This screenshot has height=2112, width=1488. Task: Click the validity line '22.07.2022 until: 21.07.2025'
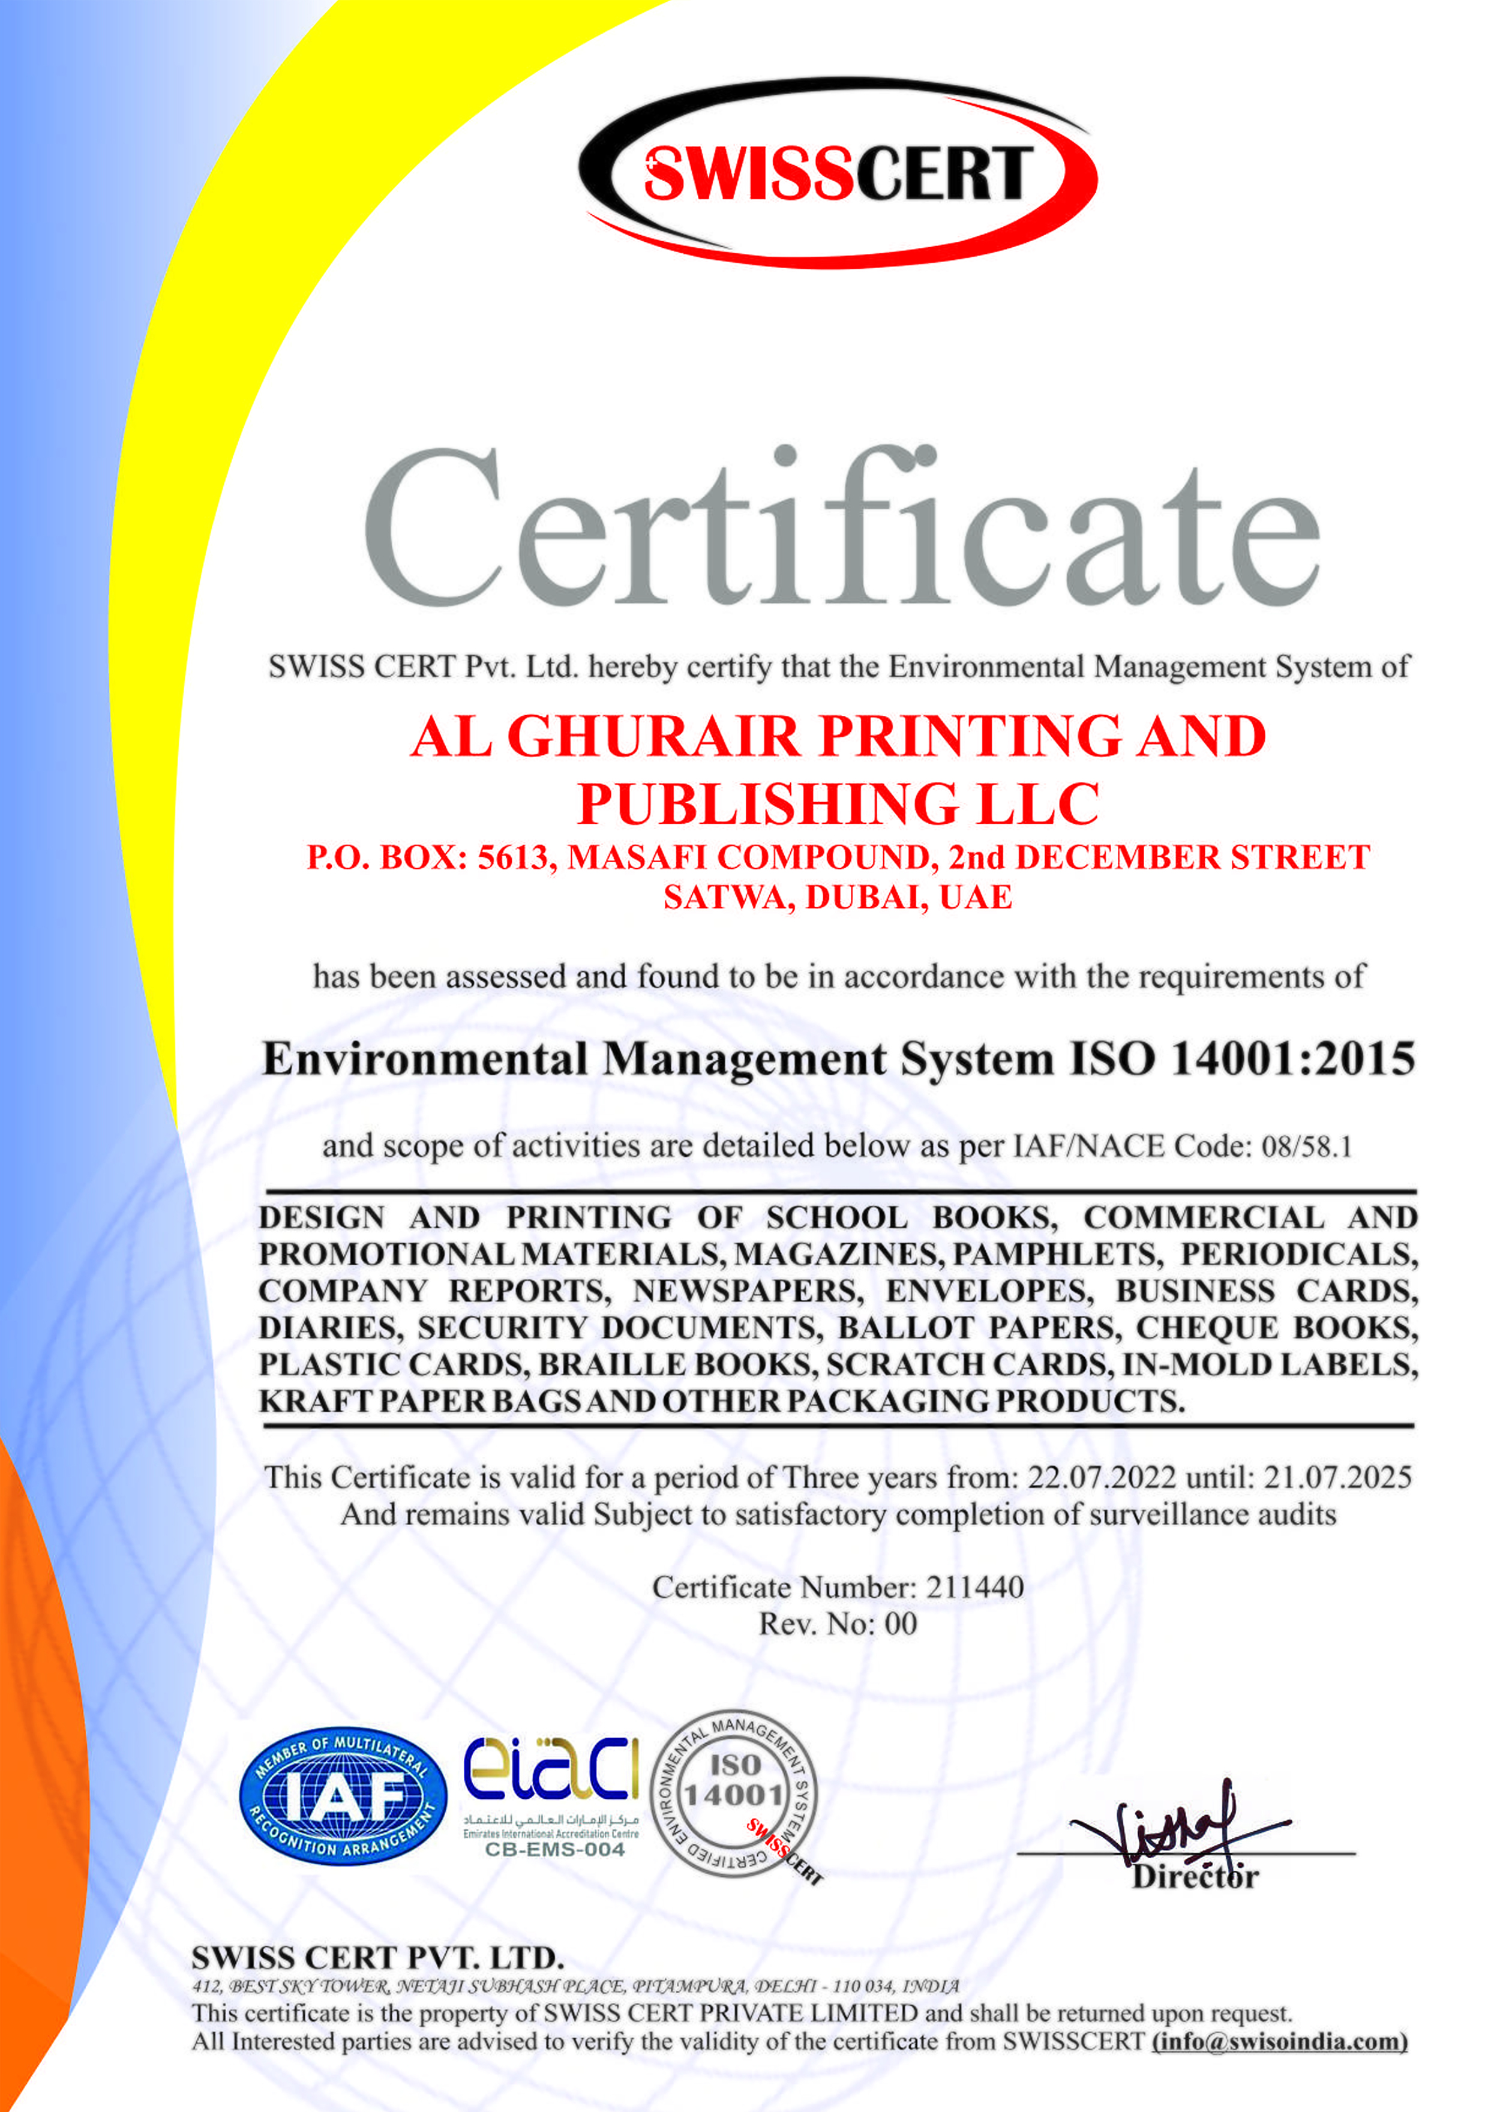[x=838, y=1477]
